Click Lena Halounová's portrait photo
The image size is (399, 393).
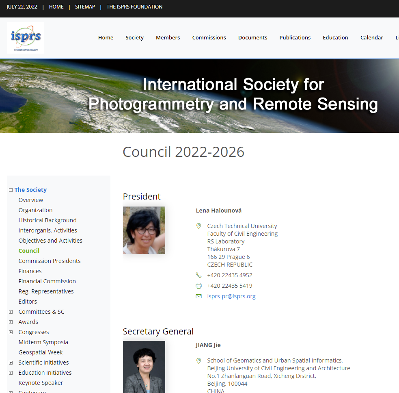pos(144,230)
